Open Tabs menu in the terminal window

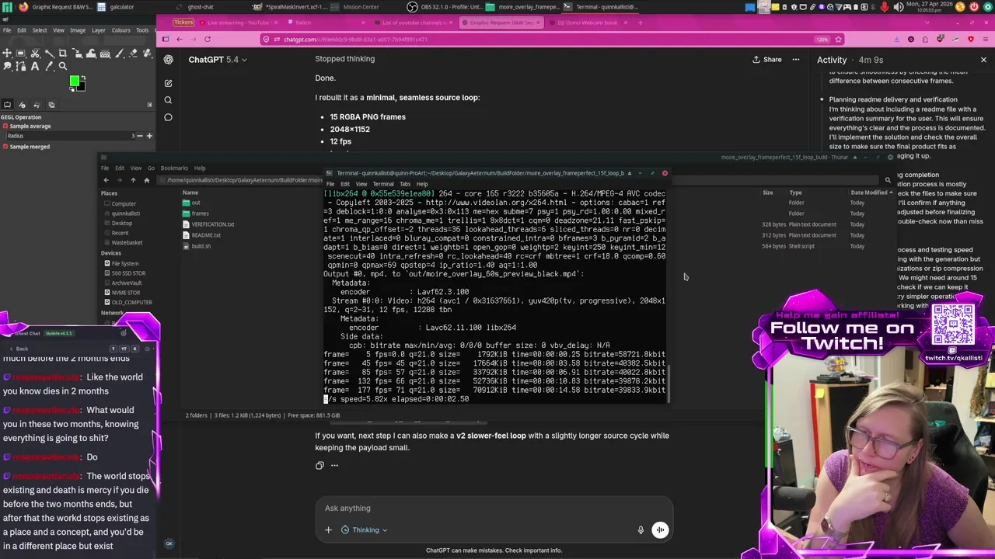click(x=405, y=184)
